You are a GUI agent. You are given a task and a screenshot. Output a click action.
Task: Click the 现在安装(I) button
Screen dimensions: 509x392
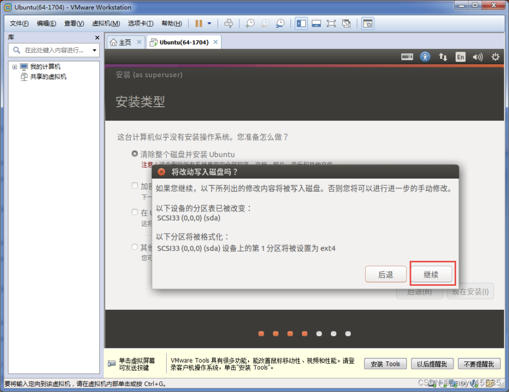point(470,291)
